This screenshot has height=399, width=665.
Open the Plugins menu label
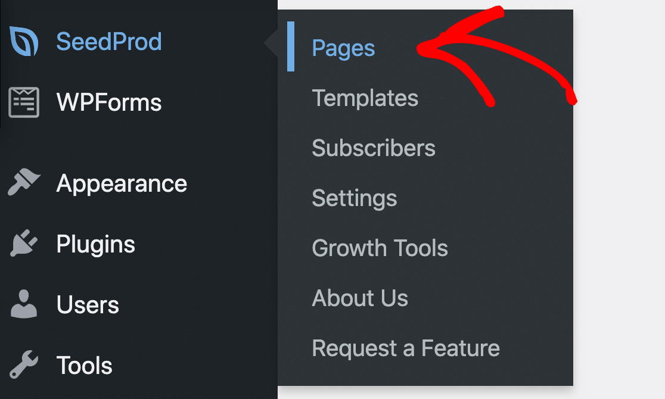click(96, 245)
